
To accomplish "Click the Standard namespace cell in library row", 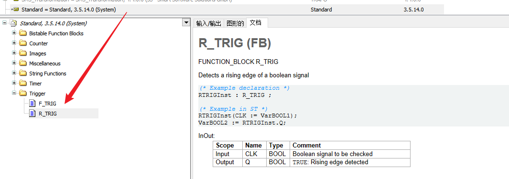I will (321, 10).
